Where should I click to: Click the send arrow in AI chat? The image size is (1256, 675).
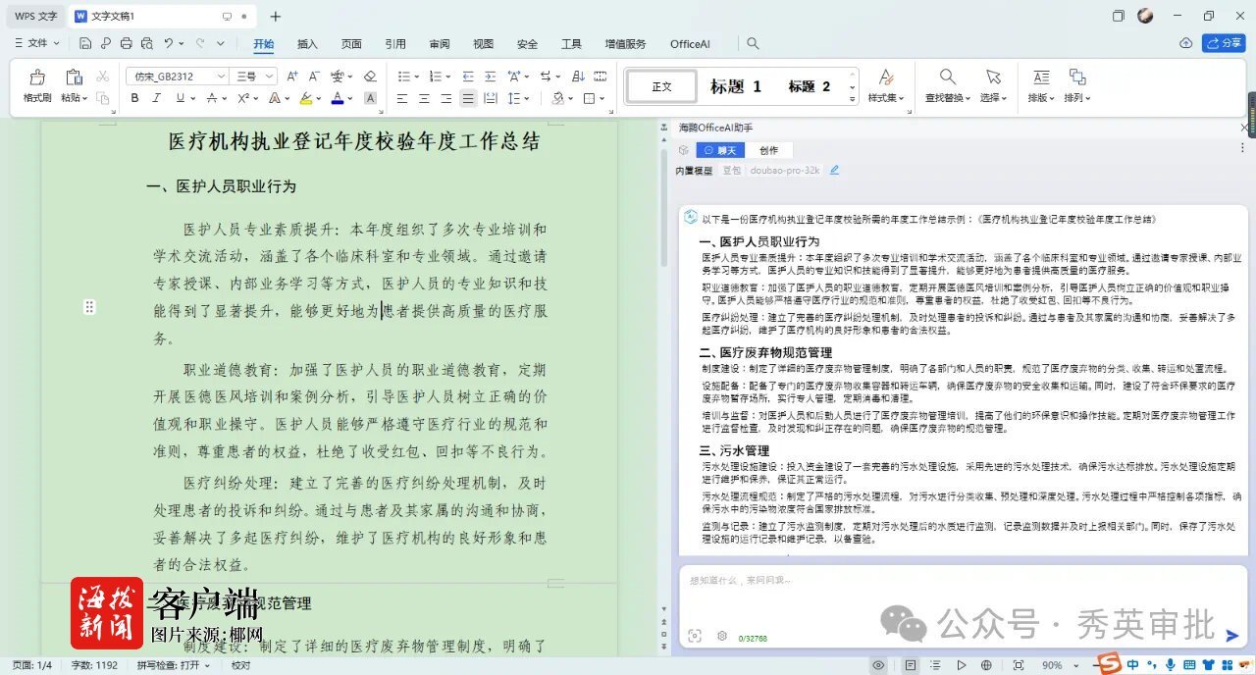[x=1232, y=635]
